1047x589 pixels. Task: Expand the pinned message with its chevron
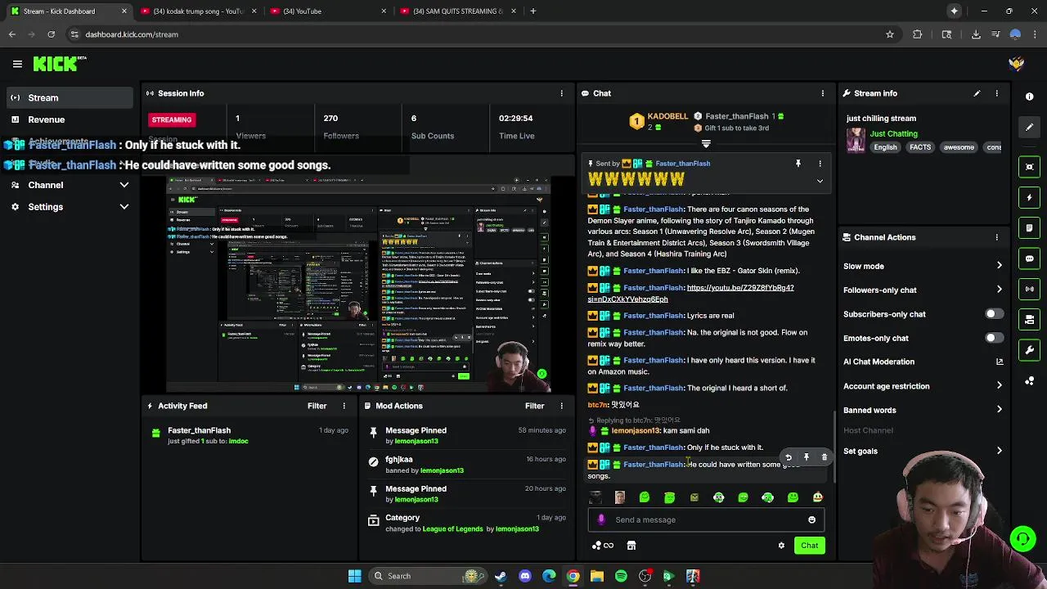pyautogui.click(x=820, y=181)
